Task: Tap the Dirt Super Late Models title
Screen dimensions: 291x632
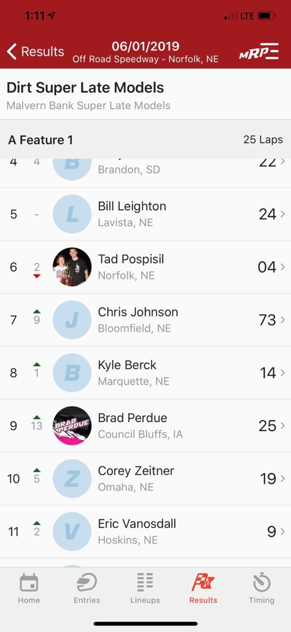Action: [x=85, y=87]
